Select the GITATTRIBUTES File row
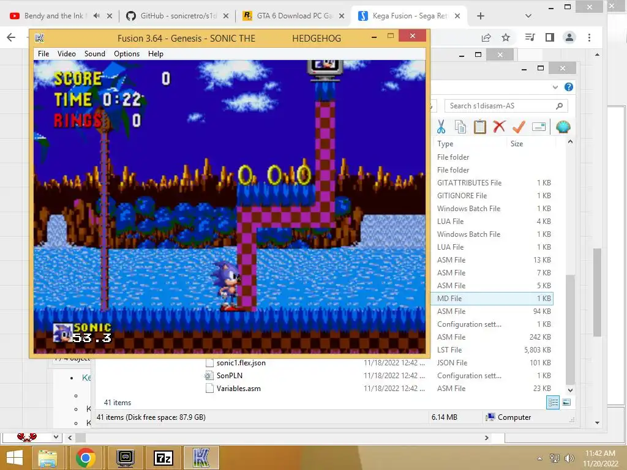 pyautogui.click(x=492, y=182)
